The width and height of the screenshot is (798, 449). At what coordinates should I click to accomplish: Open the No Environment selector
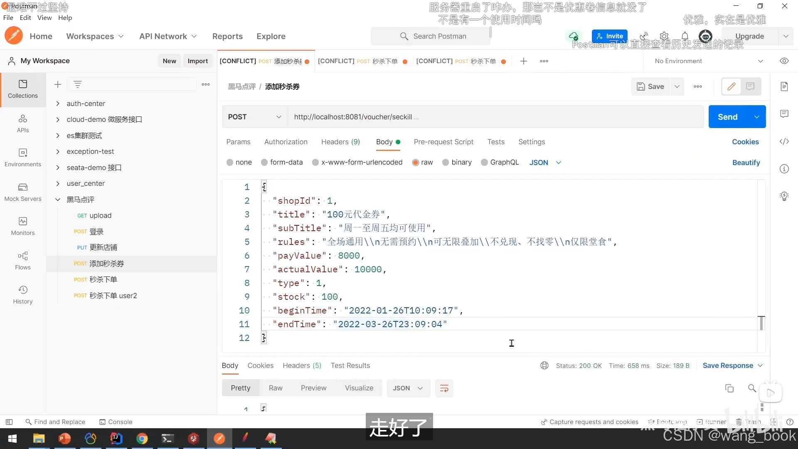coord(709,61)
